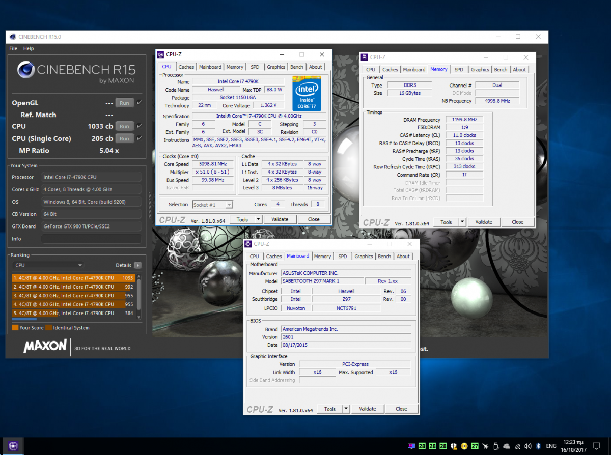Click the title icon of CPU-Z mainboard window

coord(248,244)
